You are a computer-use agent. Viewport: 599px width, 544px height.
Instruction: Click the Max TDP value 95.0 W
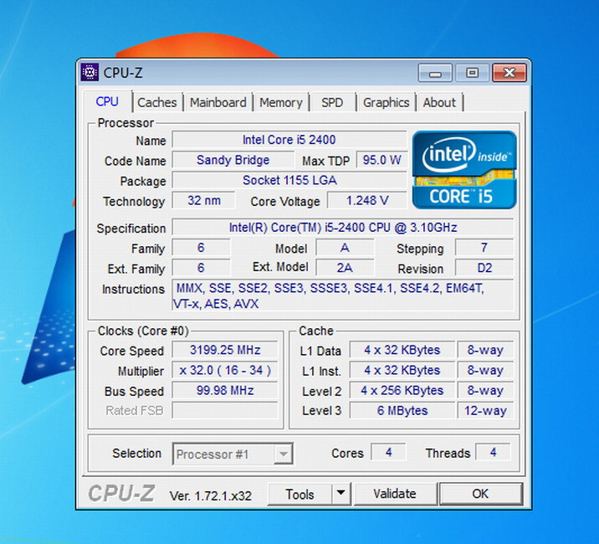(x=381, y=160)
